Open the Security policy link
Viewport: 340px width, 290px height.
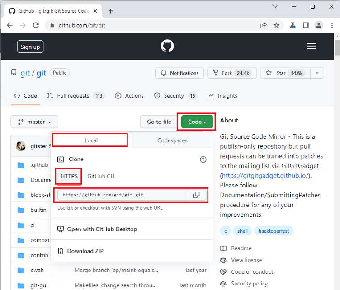250,284
